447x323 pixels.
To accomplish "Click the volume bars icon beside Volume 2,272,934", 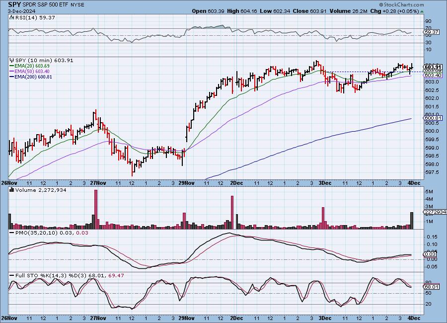I will coord(12,190).
